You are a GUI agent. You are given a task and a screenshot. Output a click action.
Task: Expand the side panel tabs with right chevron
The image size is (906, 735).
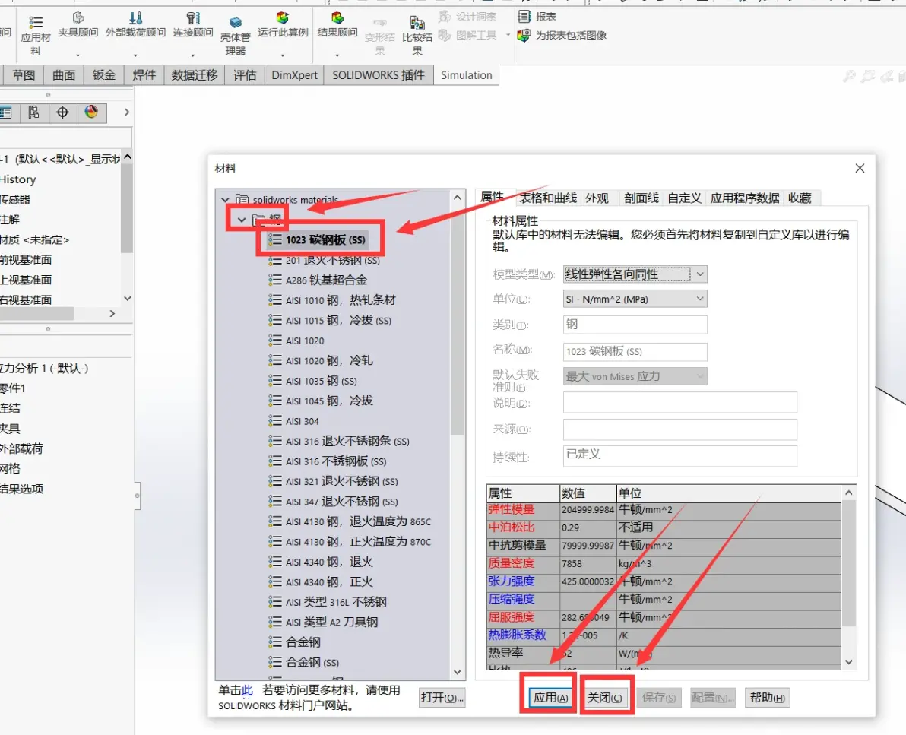click(126, 112)
